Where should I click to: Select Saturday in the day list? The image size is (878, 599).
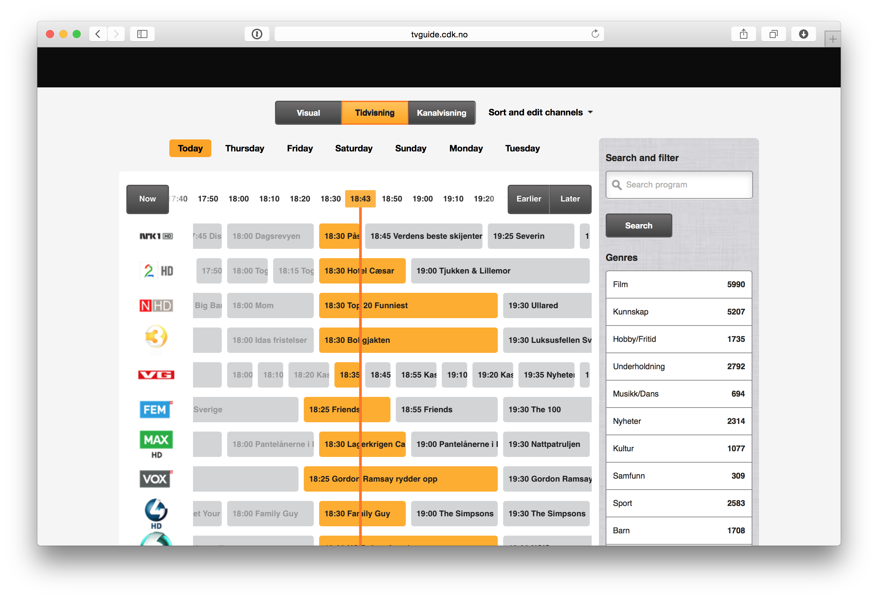pyautogui.click(x=354, y=148)
